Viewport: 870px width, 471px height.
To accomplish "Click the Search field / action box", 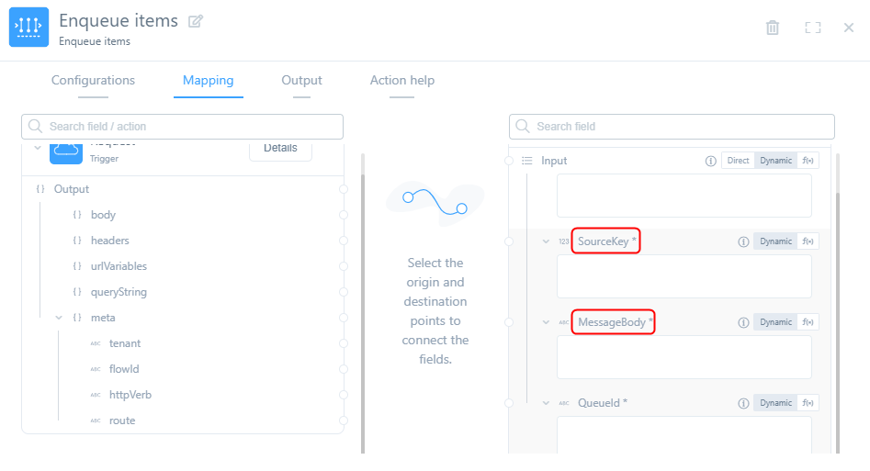I will click(x=182, y=127).
